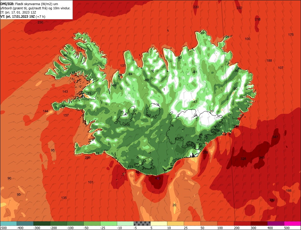Click the map value '188'
Screen dimensions: 301x230
(269, 61)
